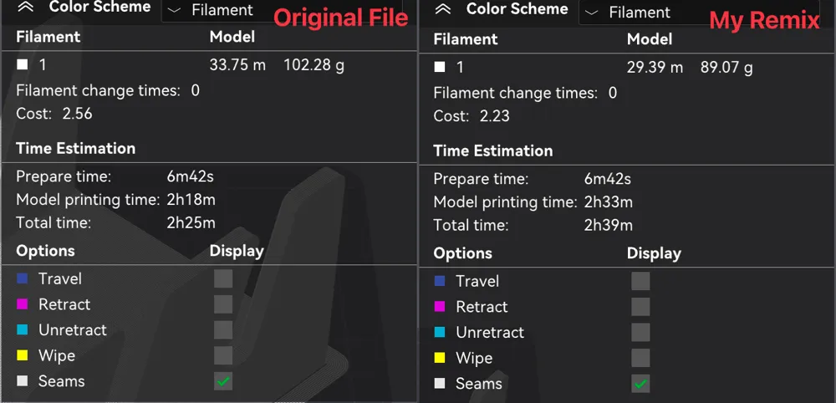Click the blue Travel color icon, left panel

pos(23,278)
